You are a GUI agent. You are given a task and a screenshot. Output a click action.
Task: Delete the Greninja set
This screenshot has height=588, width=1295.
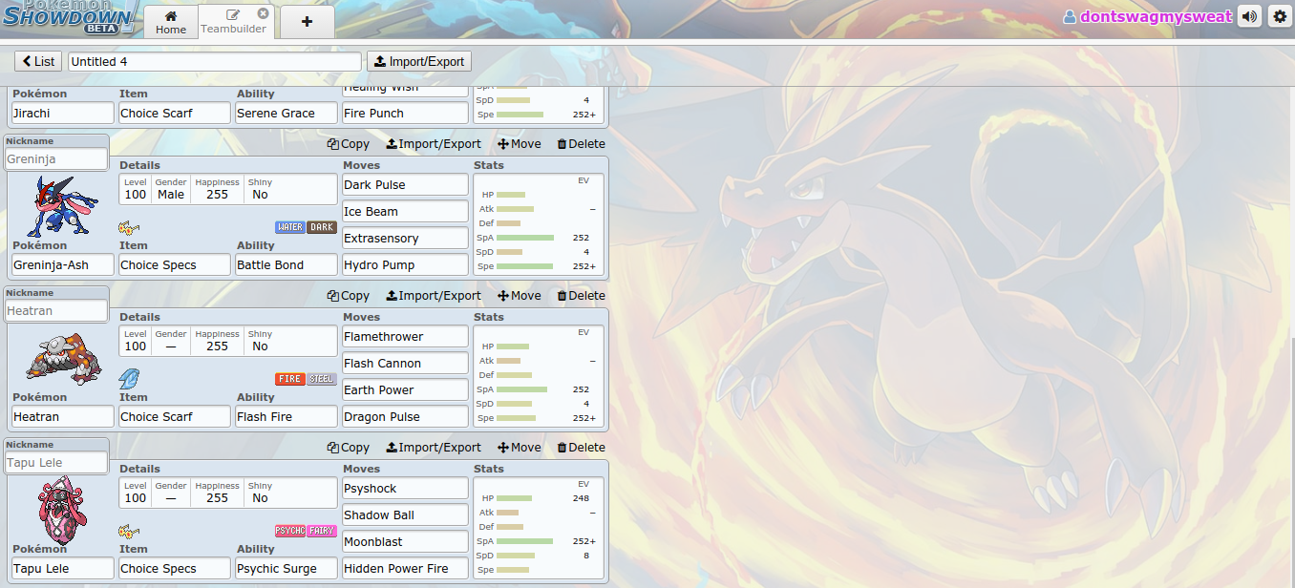click(581, 144)
